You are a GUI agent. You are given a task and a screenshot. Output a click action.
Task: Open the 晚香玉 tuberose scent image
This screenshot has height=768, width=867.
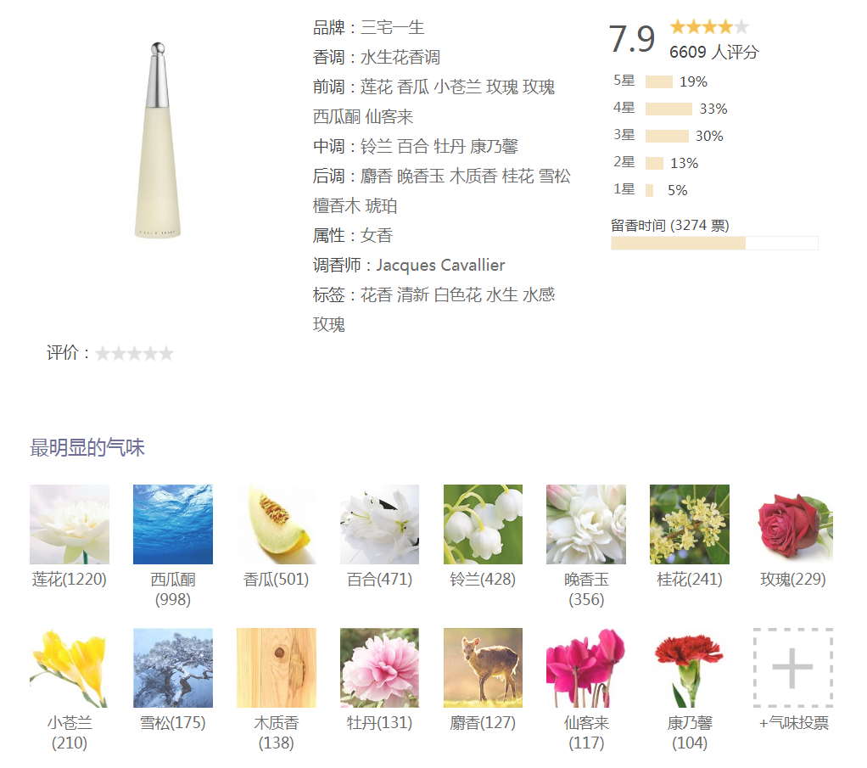(x=586, y=524)
